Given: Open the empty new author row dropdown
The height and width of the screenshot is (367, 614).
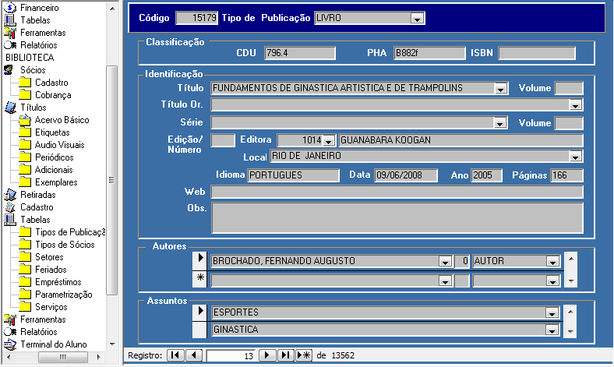Looking at the screenshot, I should (x=445, y=281).
